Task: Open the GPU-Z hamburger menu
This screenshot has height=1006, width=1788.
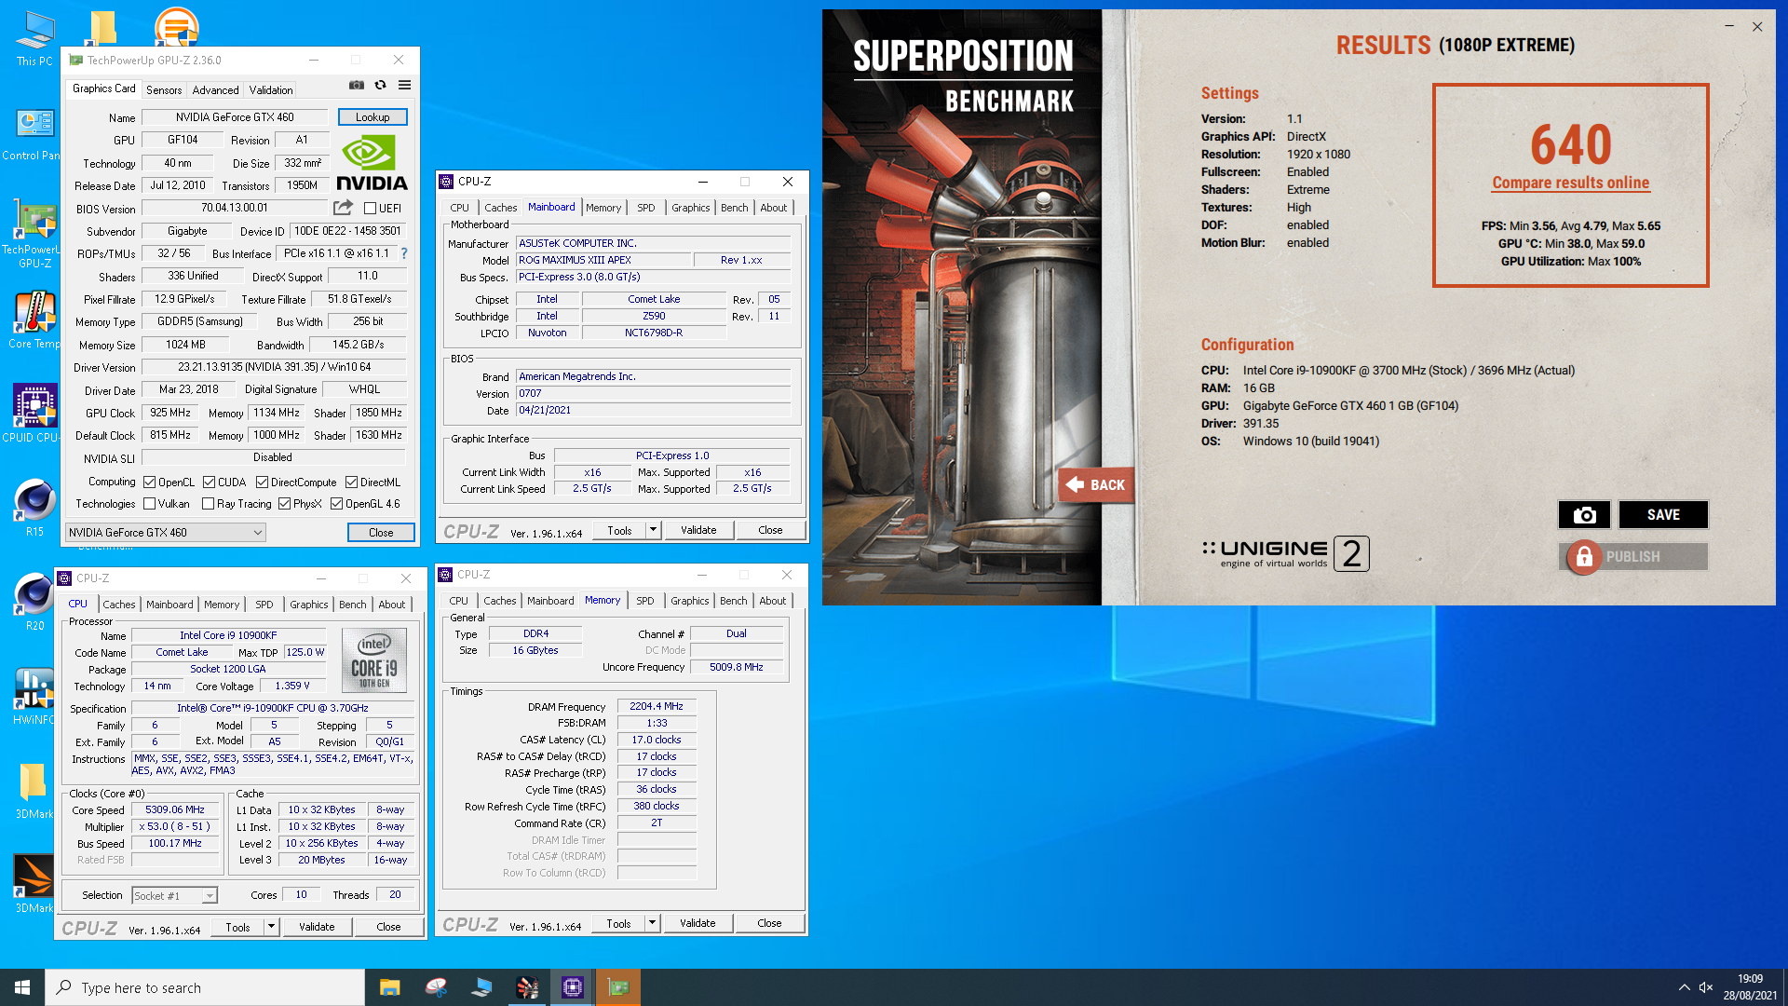Action: [404, 85]
